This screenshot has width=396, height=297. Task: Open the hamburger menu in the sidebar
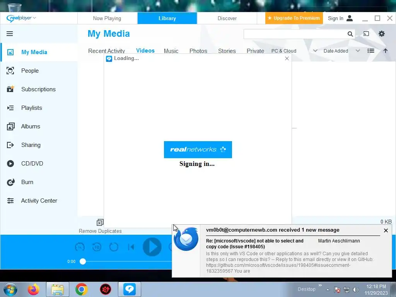10,34
